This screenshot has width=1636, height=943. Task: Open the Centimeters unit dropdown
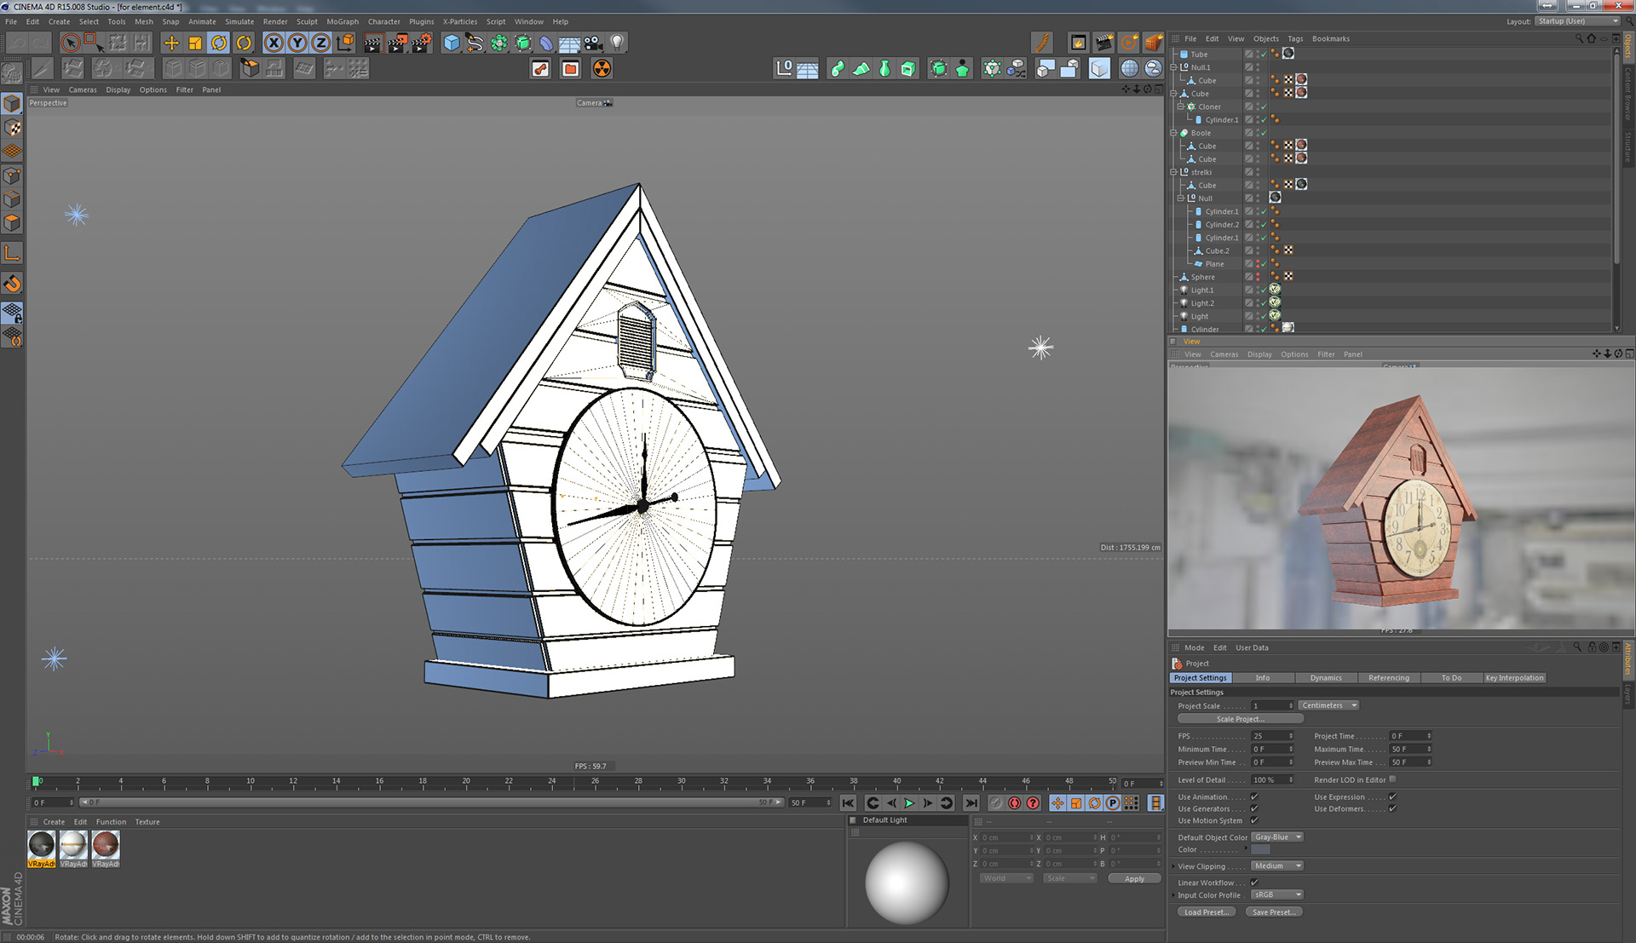(x=1328, y=705)
